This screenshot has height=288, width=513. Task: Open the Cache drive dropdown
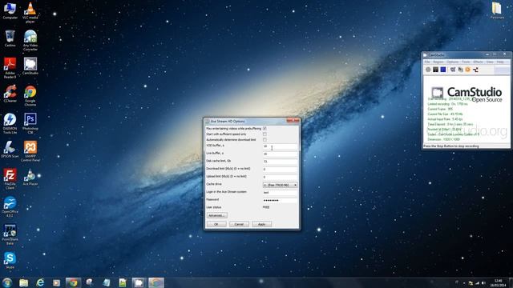tap(280, 185)
